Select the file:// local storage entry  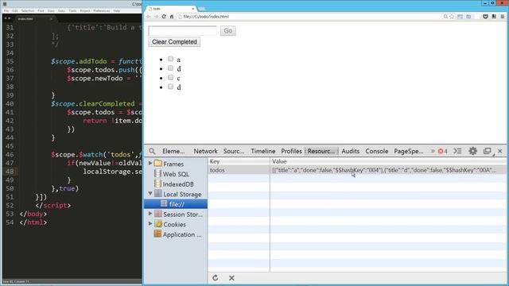176,204
